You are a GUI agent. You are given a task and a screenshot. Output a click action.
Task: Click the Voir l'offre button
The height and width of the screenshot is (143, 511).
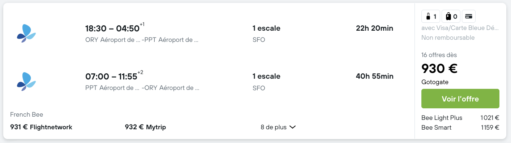click(460, 99)
